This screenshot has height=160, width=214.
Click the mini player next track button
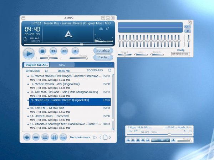[148, 140]
